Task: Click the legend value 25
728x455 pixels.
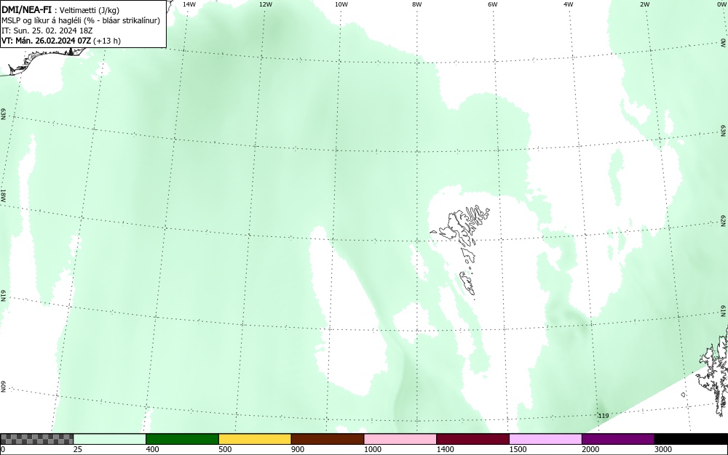Action: tap(78, 449)
